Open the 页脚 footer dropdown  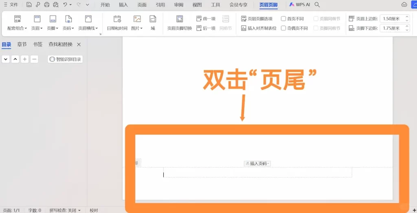[53, 23]
